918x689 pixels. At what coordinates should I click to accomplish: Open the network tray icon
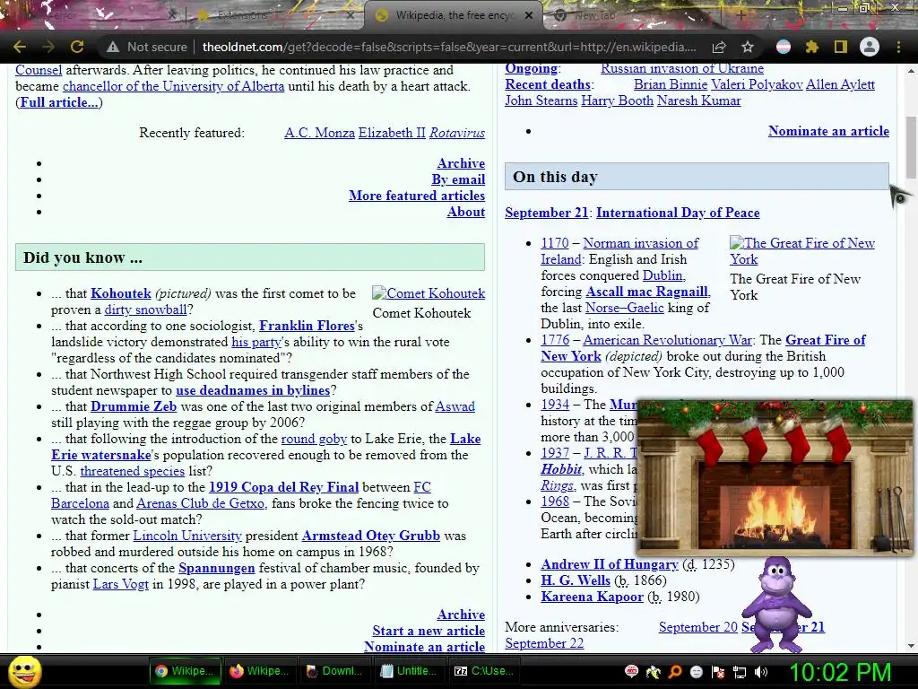(740, 672)
